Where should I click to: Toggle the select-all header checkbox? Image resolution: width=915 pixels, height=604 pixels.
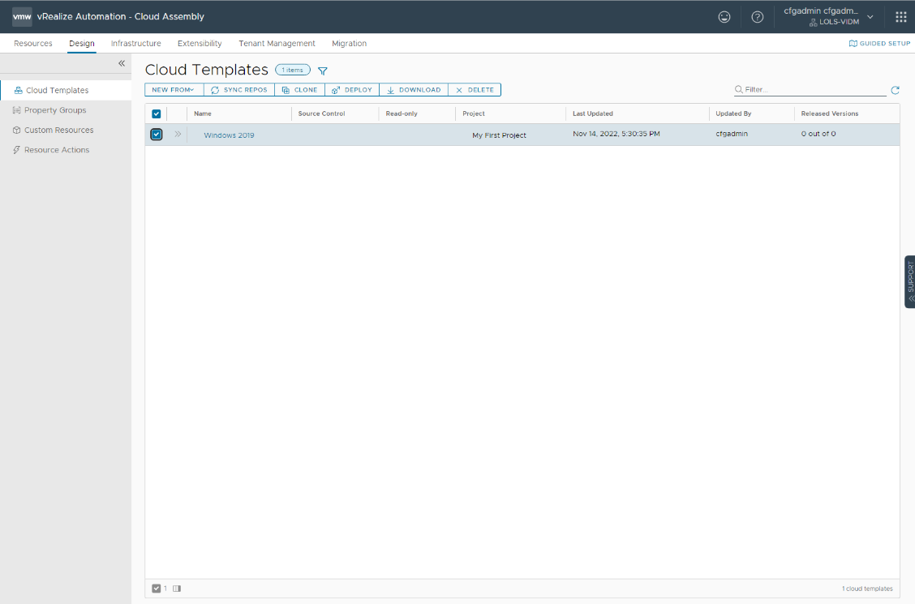[157, 114]
